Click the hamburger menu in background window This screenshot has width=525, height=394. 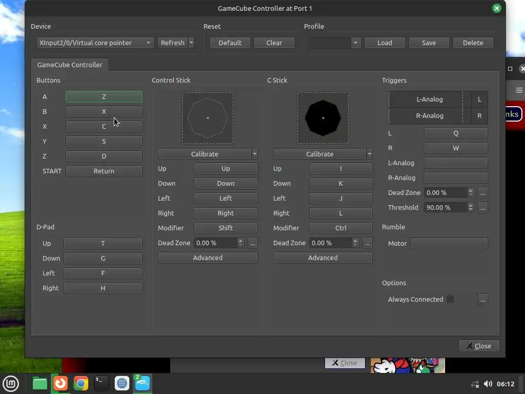519,90
